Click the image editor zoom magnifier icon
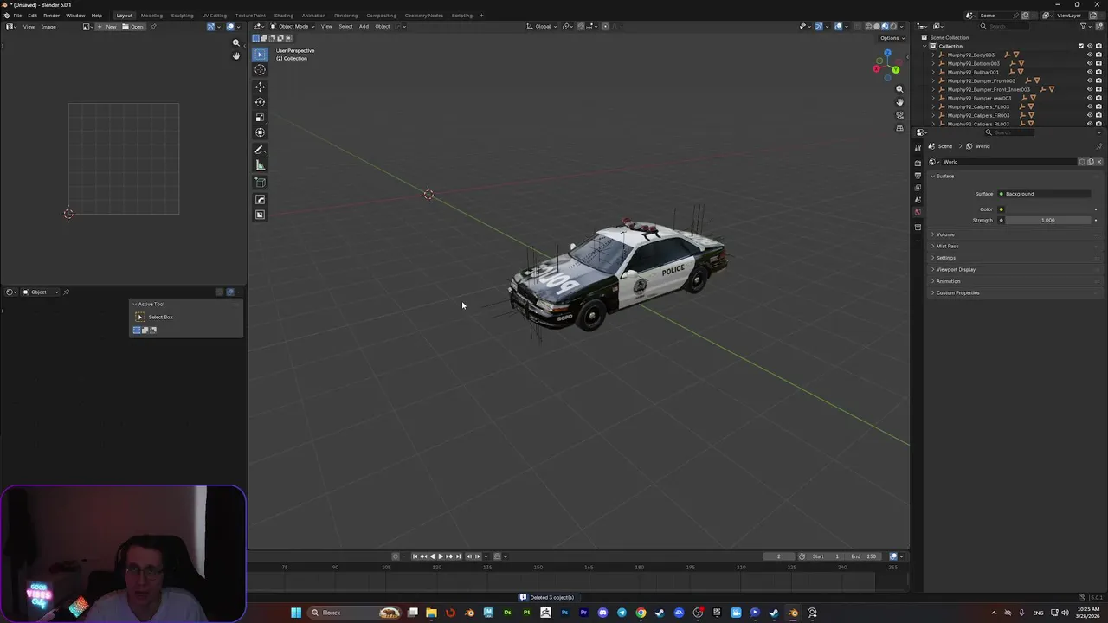The image size is (1108, 623). pyautogui.click(x=235, y=42)
